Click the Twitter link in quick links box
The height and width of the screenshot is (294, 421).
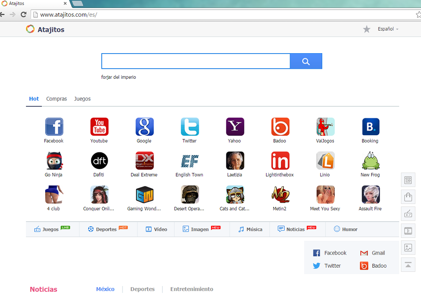click(327, 266)
